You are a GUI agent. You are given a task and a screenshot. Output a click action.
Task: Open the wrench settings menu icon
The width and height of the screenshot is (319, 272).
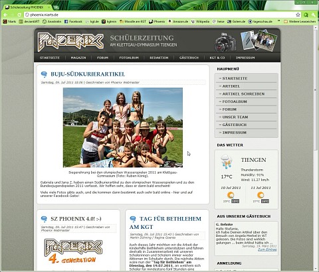click(314, 15)
